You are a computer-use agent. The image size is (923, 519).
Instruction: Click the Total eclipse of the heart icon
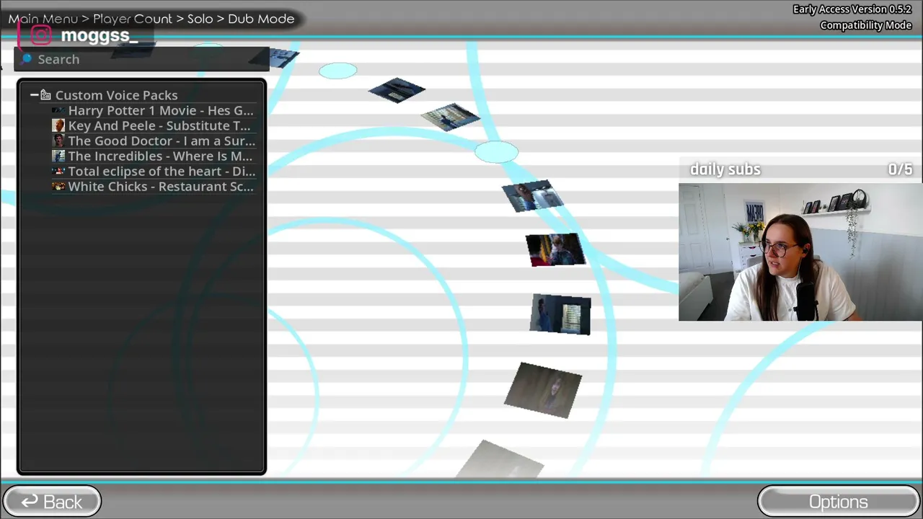(x=58, y=171)
